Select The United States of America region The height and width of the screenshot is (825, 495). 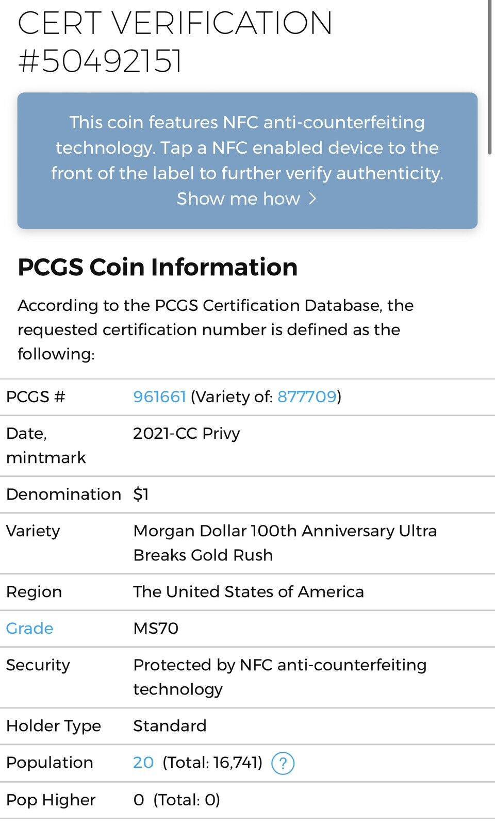pos(249,591)
